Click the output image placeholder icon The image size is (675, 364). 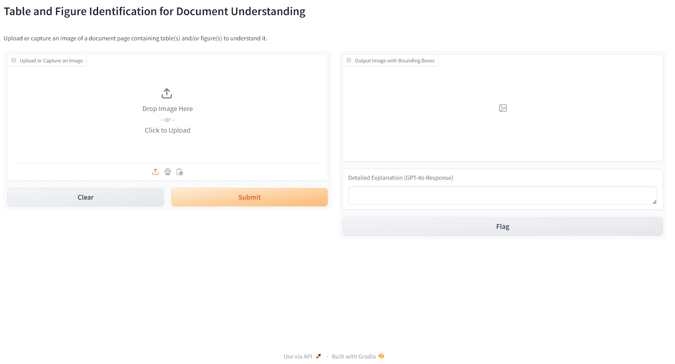[502, 108]
